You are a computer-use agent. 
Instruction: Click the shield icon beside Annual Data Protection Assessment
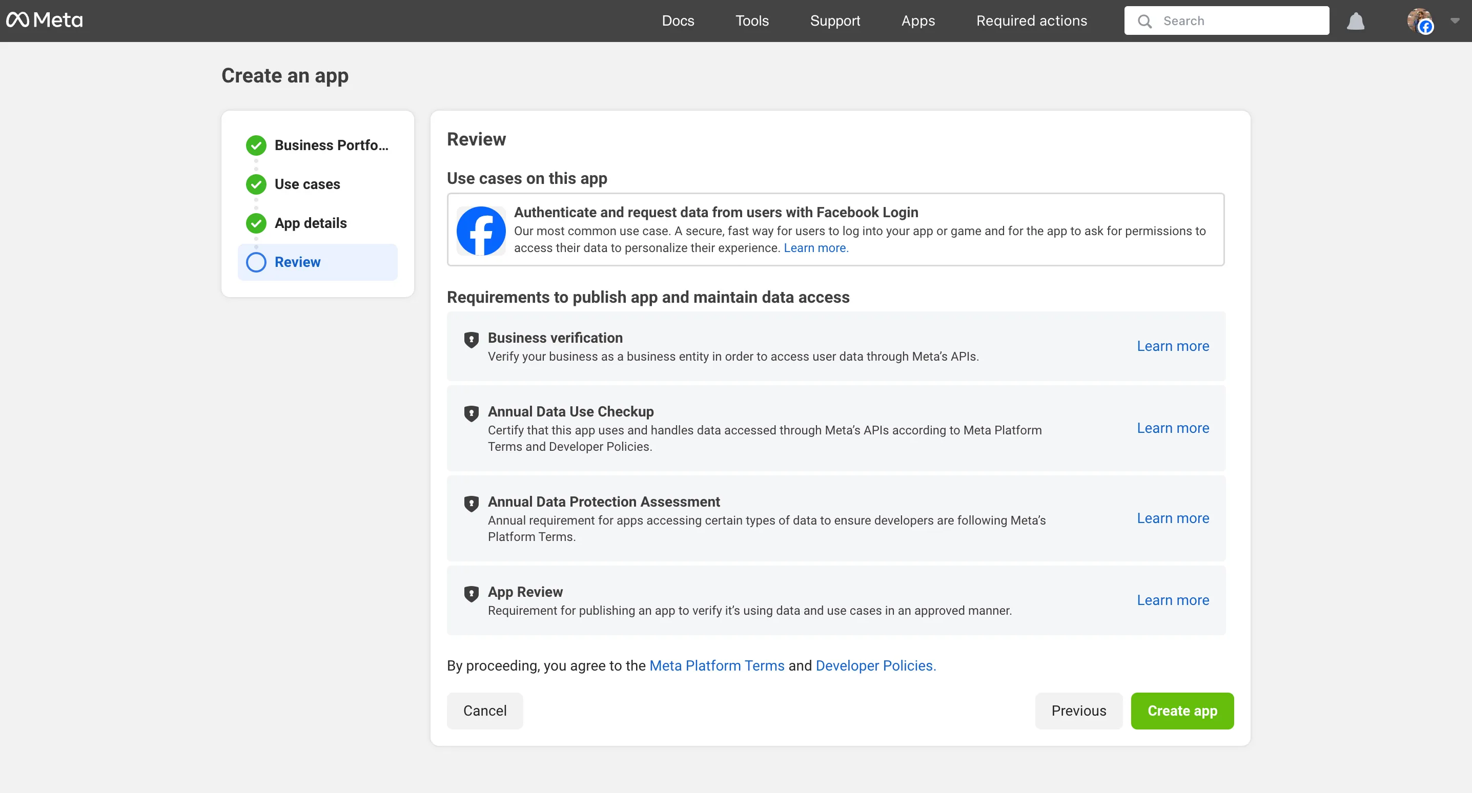pyautogui.click(x=472, y=504)
